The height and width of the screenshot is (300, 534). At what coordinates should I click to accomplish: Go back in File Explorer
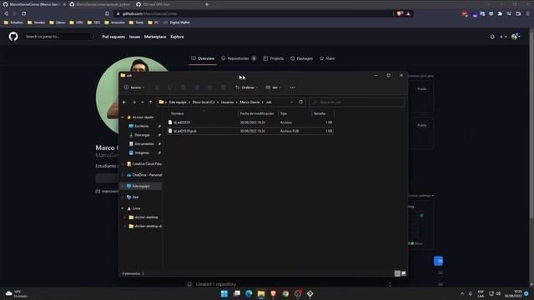[x=124, y=102]
